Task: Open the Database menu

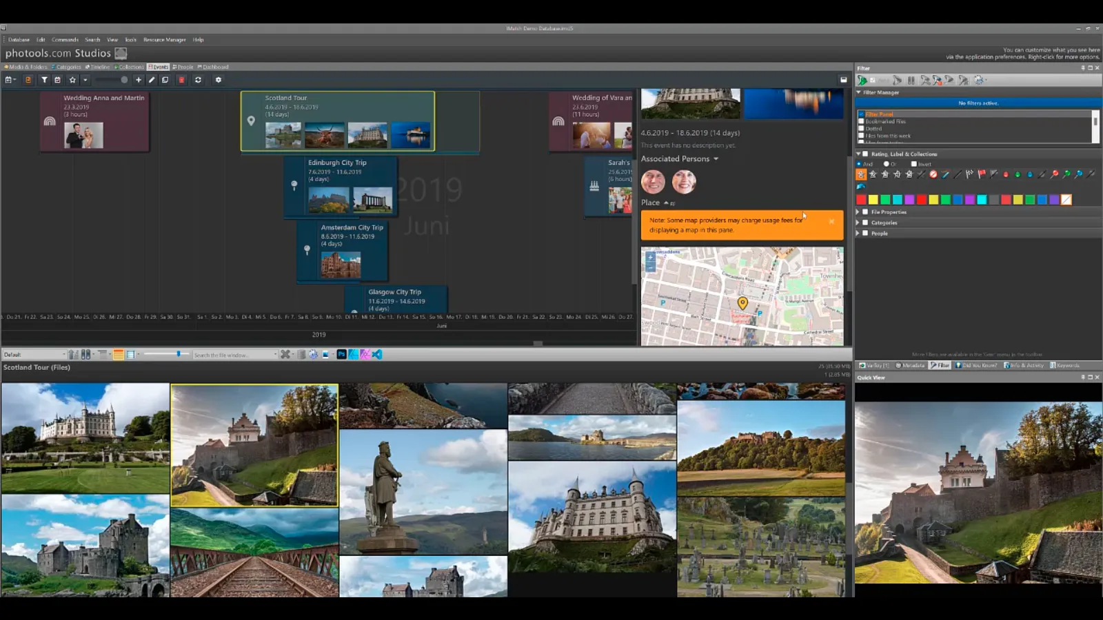Action: click(x=19, y=39)
